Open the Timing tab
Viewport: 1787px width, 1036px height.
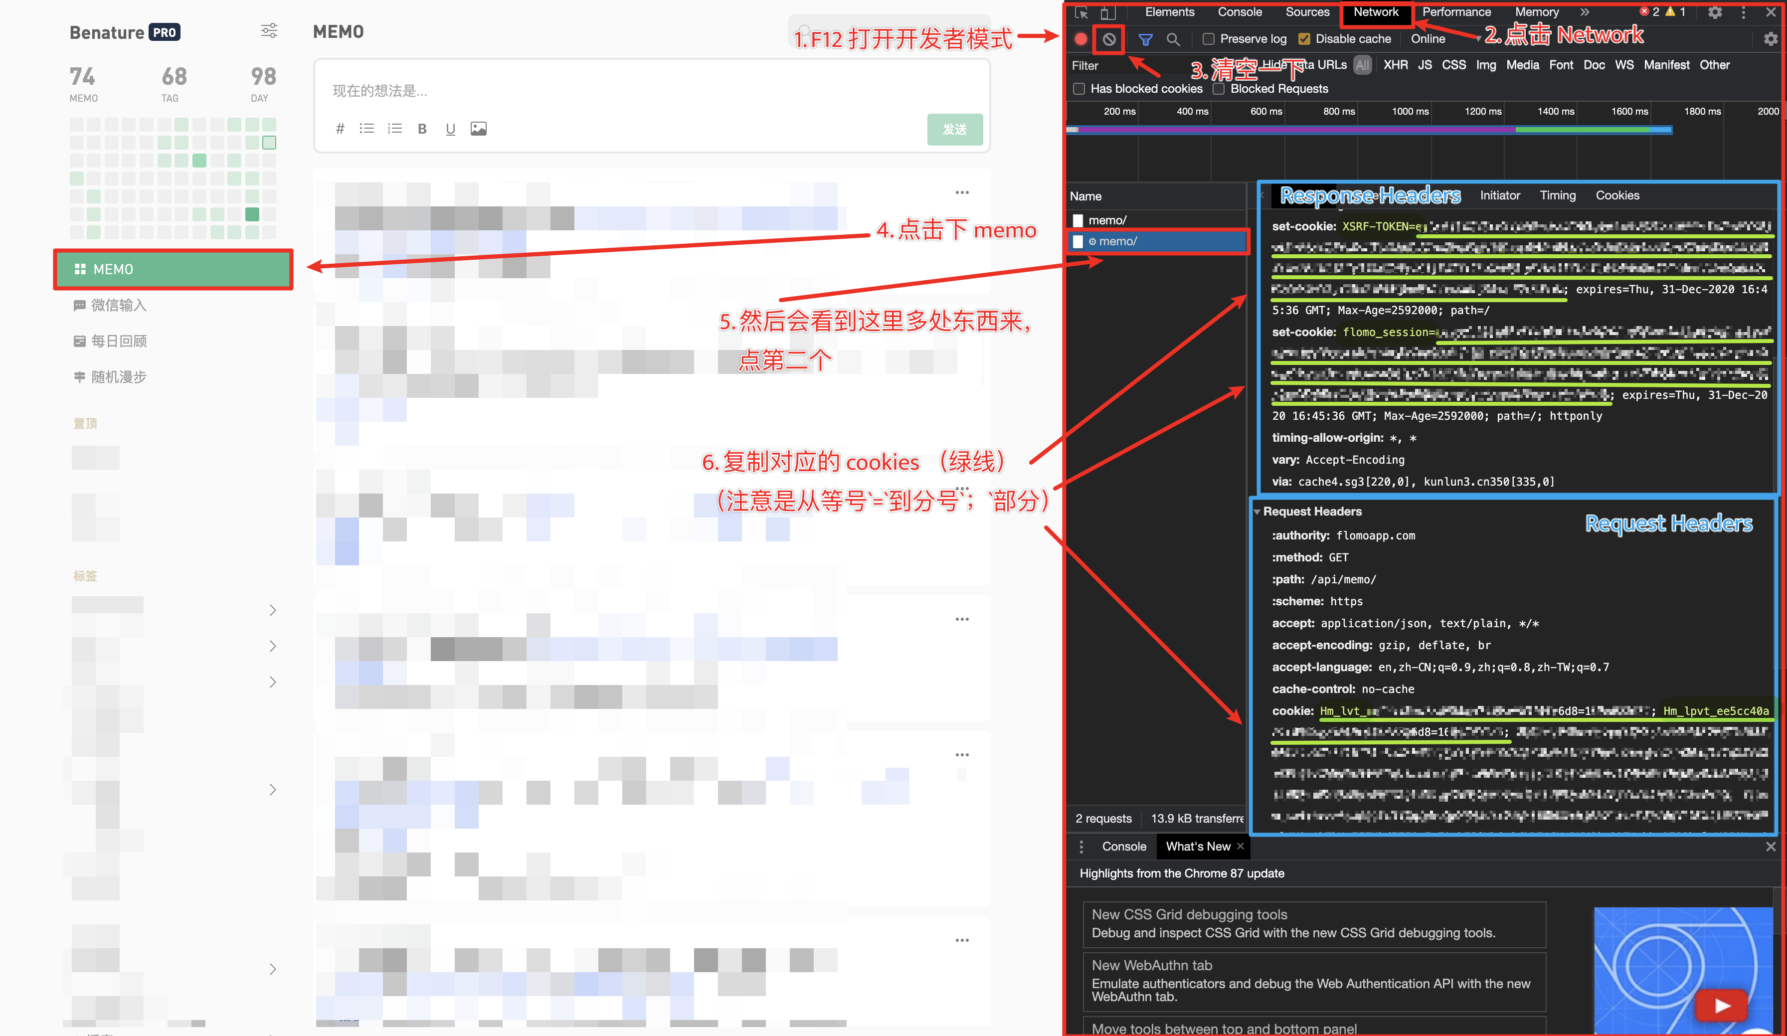tap(1557, 195)
